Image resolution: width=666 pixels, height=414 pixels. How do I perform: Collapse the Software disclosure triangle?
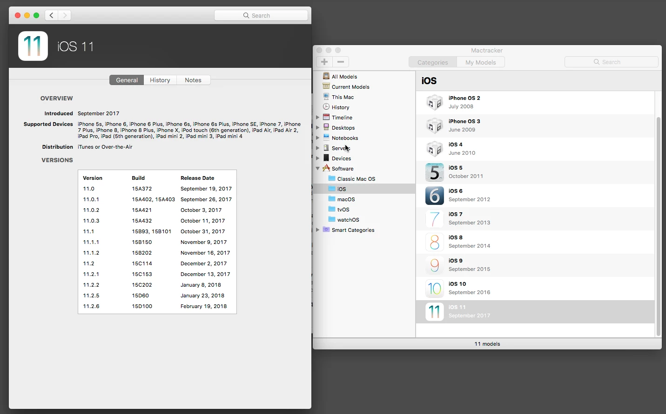coord(318,169)
